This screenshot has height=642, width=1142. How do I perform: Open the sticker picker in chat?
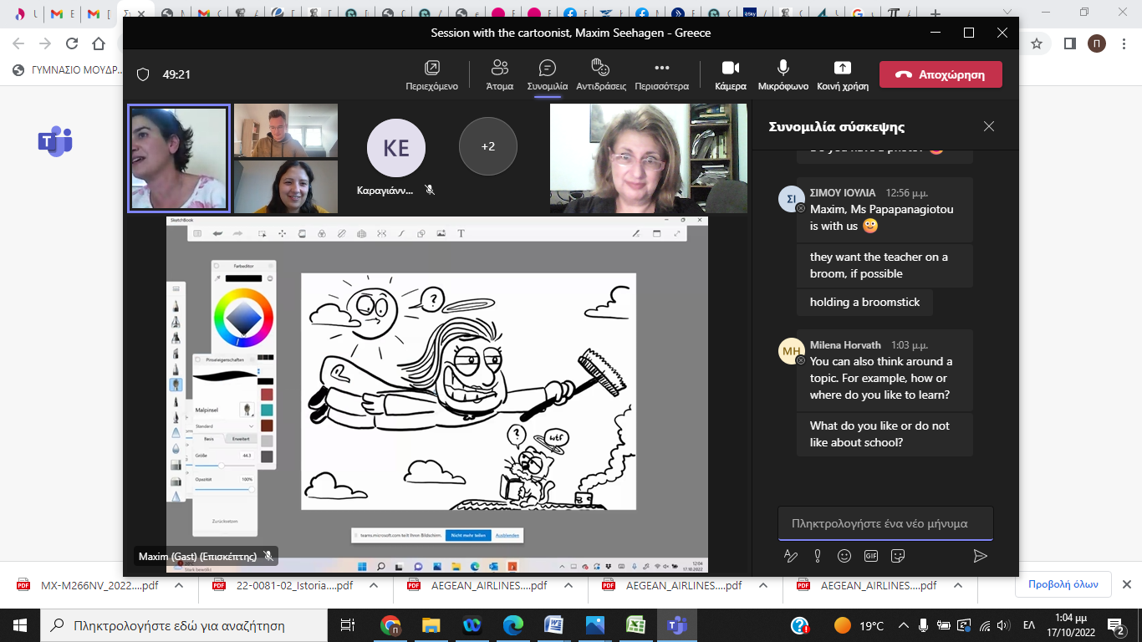coord(898,556)
